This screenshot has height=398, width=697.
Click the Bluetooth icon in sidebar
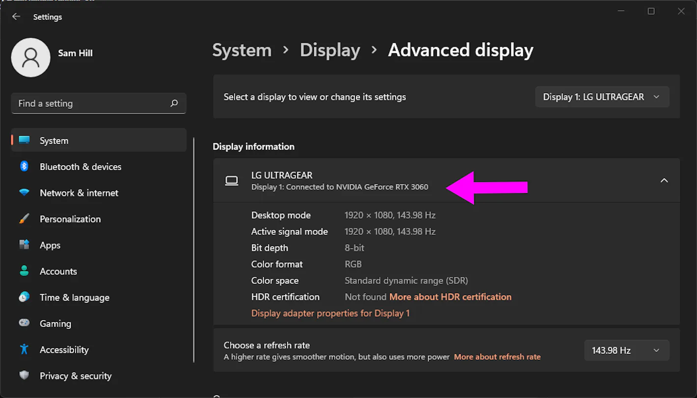pyautogui.click(x=24, y=166)
